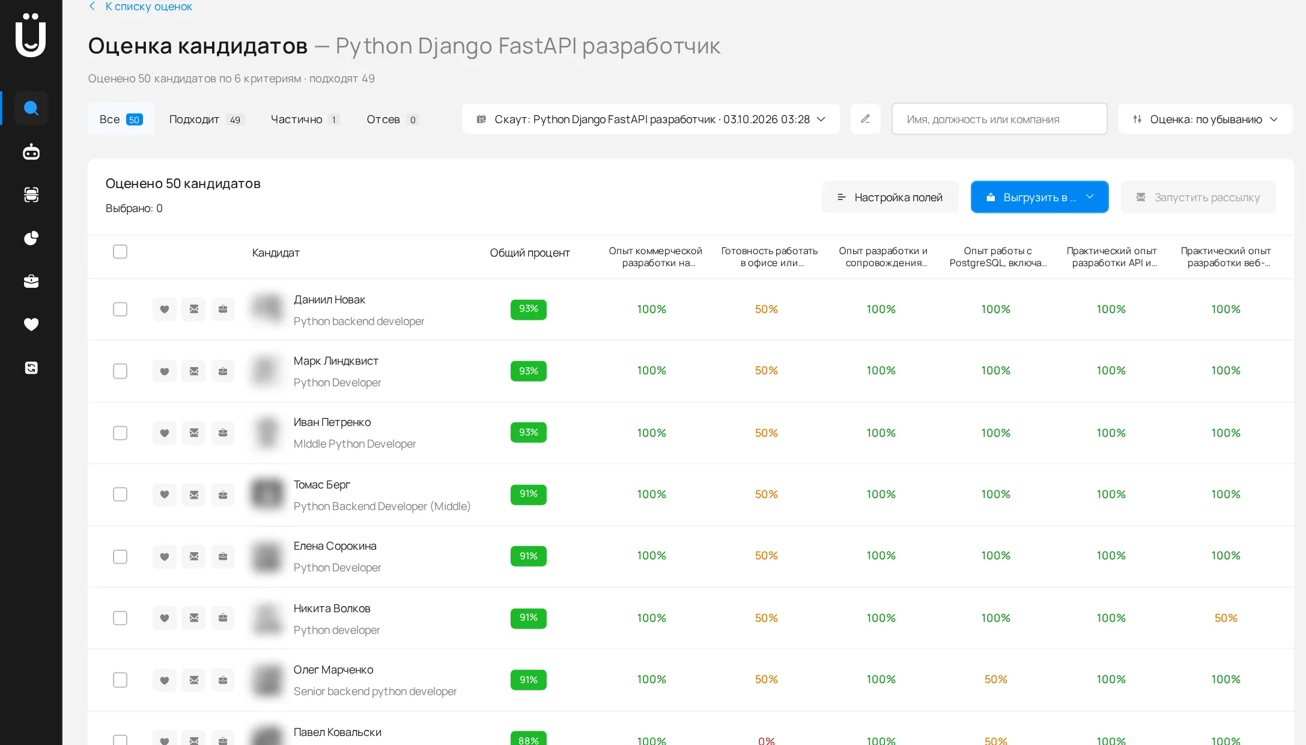Click the 93% badge for Даниил Новак
The width and height of the screenshot is (1306, 745).
529,309
